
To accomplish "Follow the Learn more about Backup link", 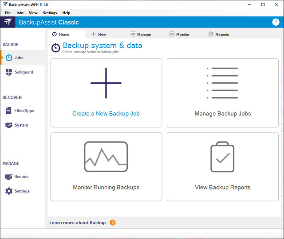I will click(x=78, y=223).
